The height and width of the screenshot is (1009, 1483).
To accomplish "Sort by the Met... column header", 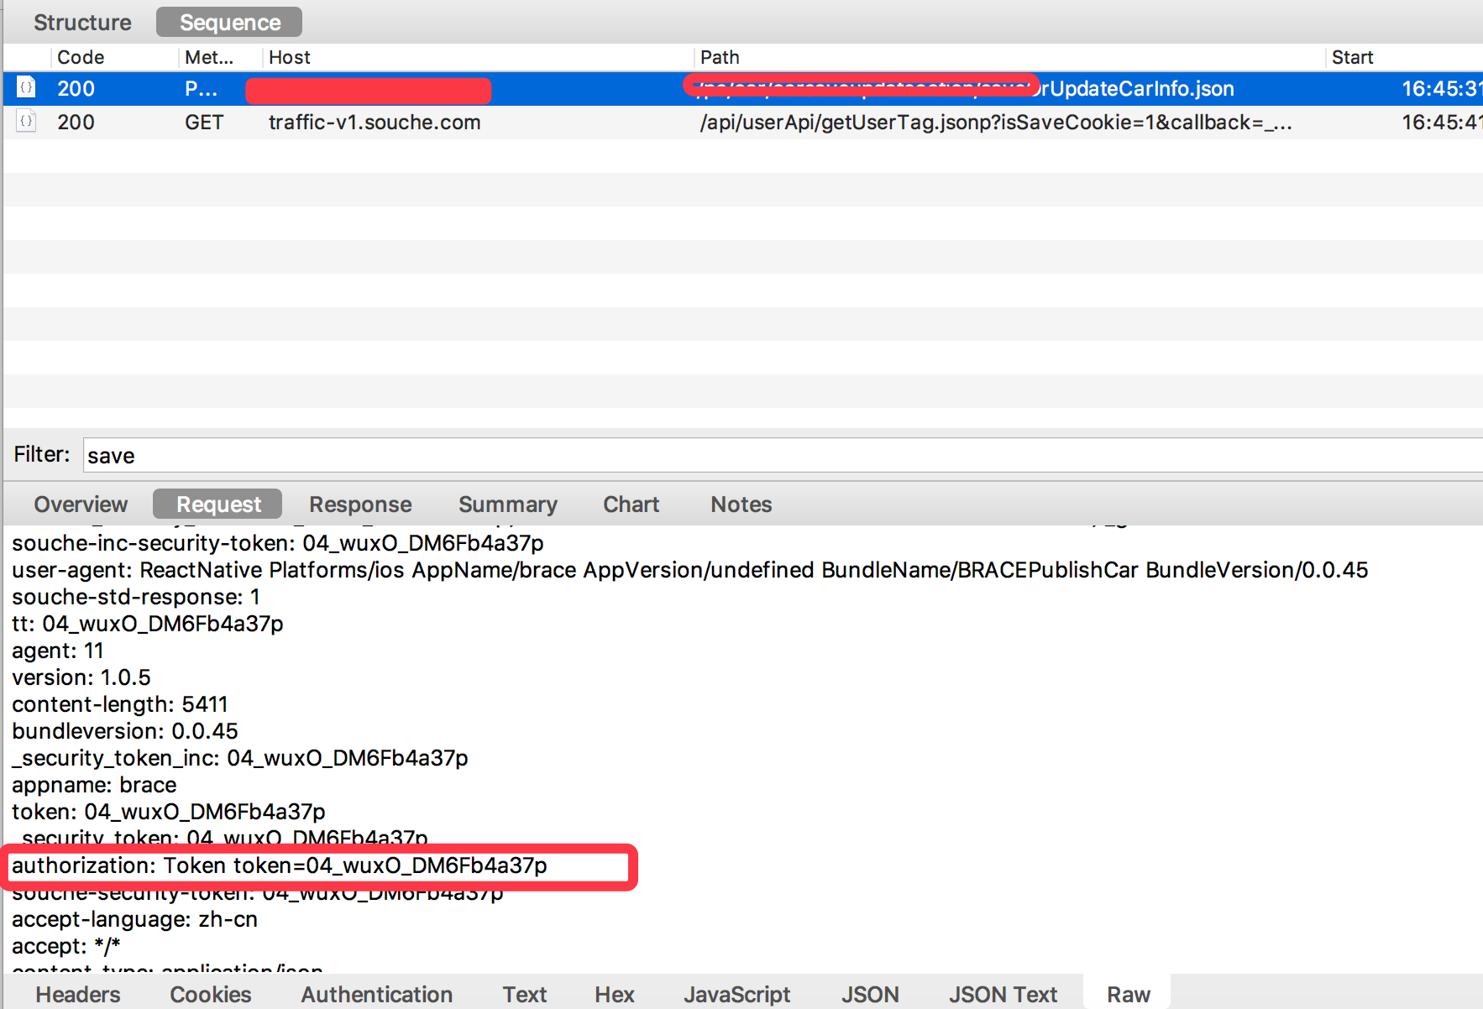I will [x=220, y=57].
